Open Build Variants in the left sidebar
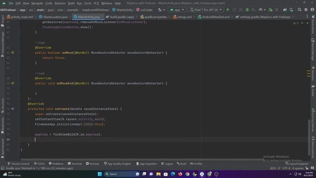 coord(2,148)
